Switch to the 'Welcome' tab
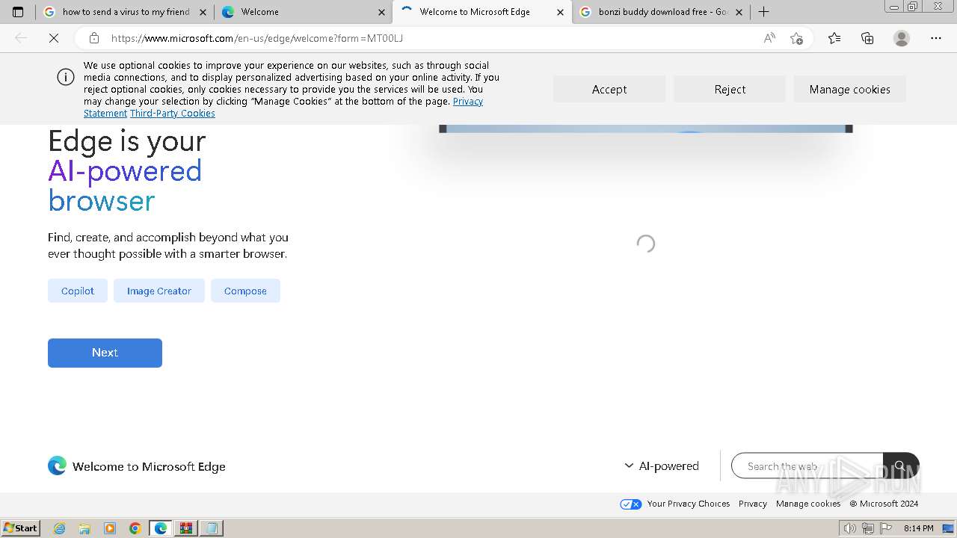This screenshot has width=957, height=538. tap(303, 12)
